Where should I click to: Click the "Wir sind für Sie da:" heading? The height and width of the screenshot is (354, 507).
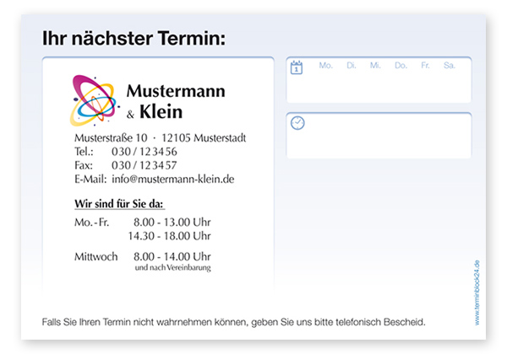coord(119,204)
